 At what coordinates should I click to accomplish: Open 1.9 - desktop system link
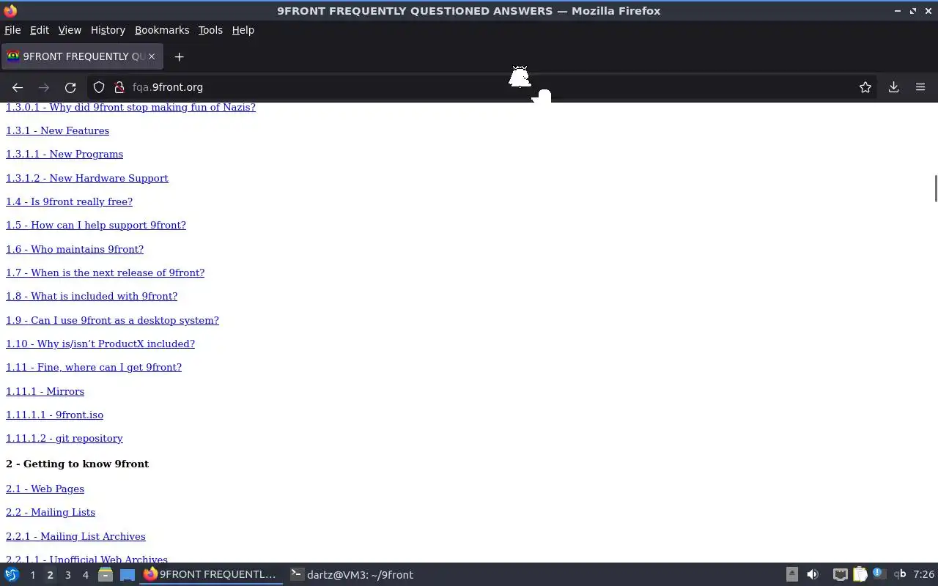tap(112, 320)
